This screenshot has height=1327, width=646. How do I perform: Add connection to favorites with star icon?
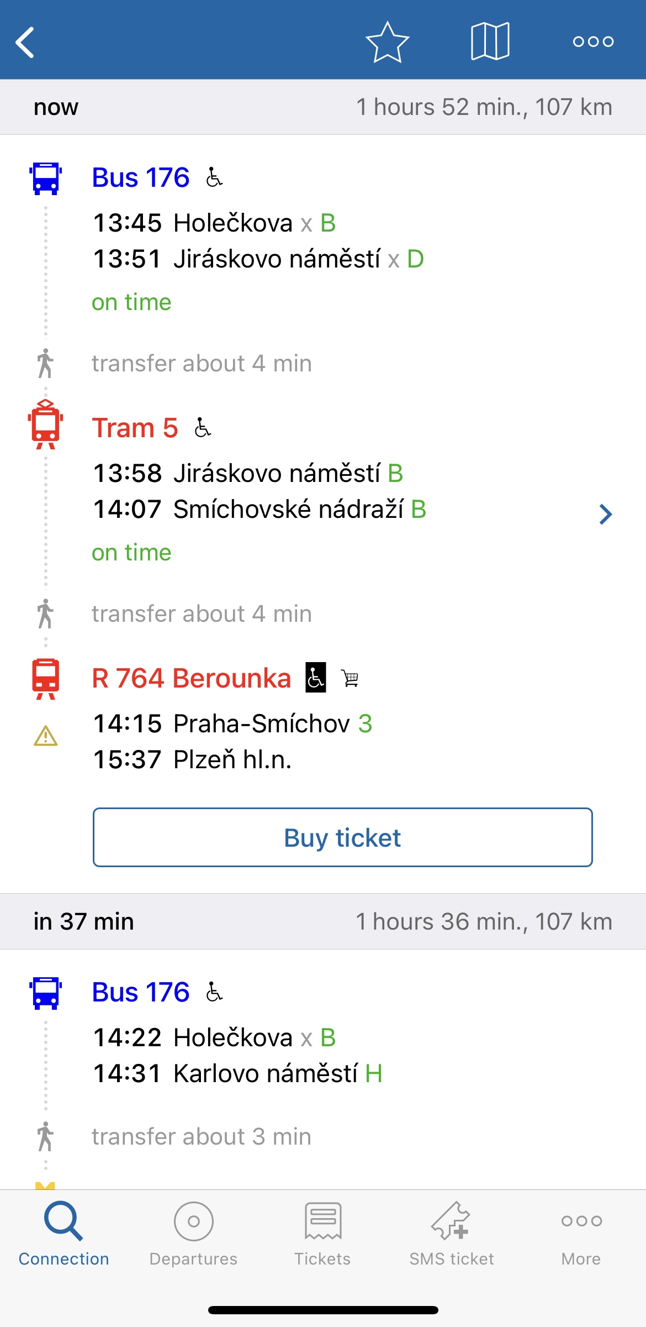(x=387, y=42)
